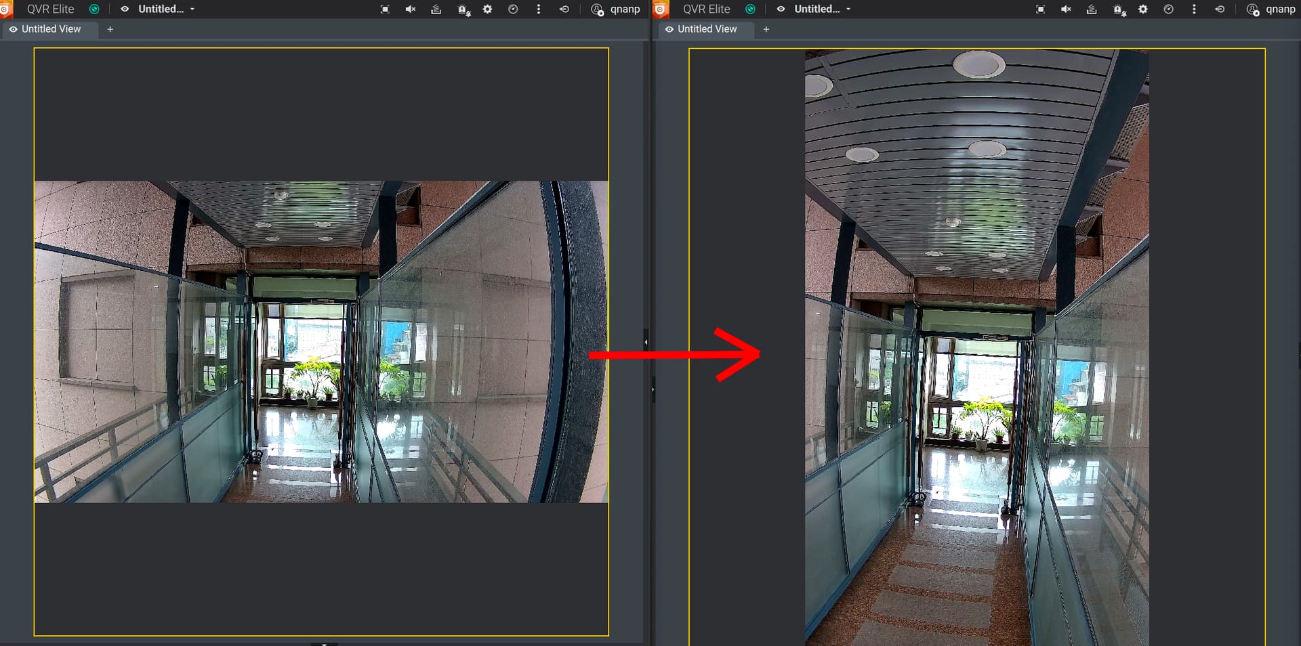Add a new view tab in right window
This screenshot has height=646, width=1301.
point(766,29)
